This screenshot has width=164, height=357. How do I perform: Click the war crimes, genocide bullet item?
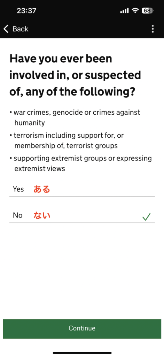click(75, 117)
